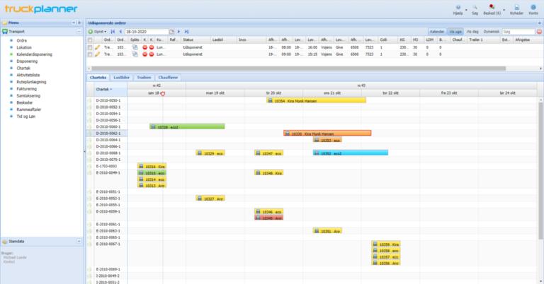544x284 pixels.
Task: Click the Splits document icon in second order row
Action: click(x=135, y=54)
